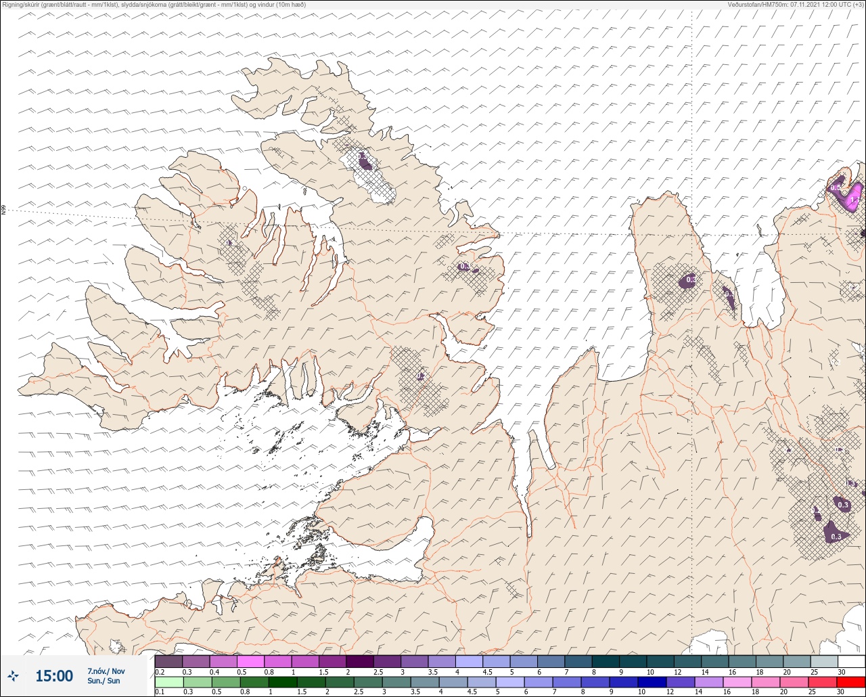The width and height of the screenshot is (866, 697).
Task: Click the top-row legend label '4.5'
Action: point(486,672)
